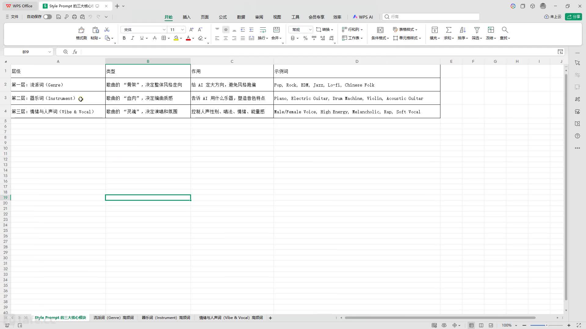Viewport: 586px width, 329px height.
Task: Click the Find (查找) magnifier icon
Action: (505, 30)
